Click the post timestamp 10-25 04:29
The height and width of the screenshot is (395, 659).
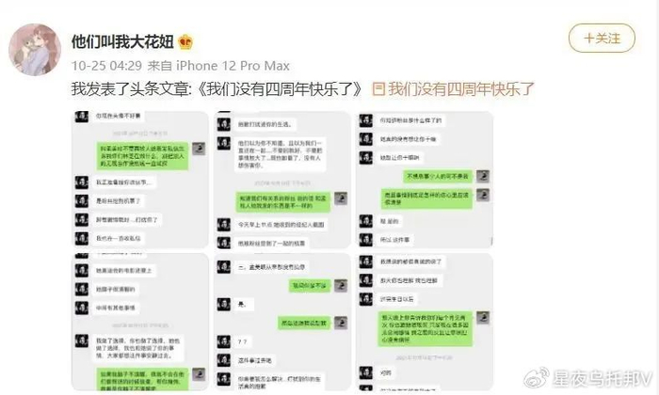[106, 66]
